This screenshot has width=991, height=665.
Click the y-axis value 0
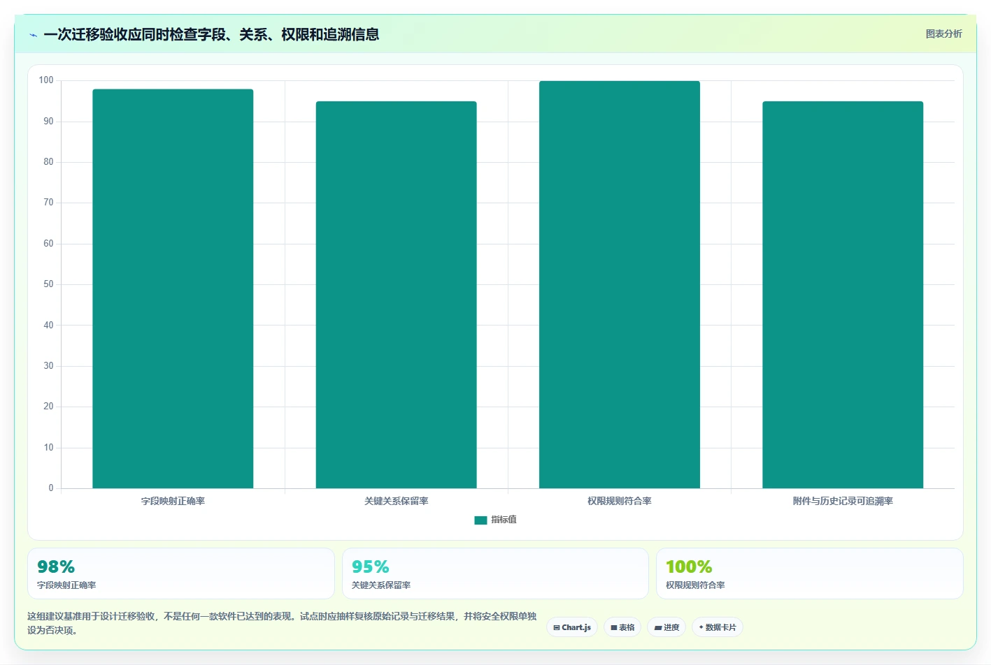[50, 488]
